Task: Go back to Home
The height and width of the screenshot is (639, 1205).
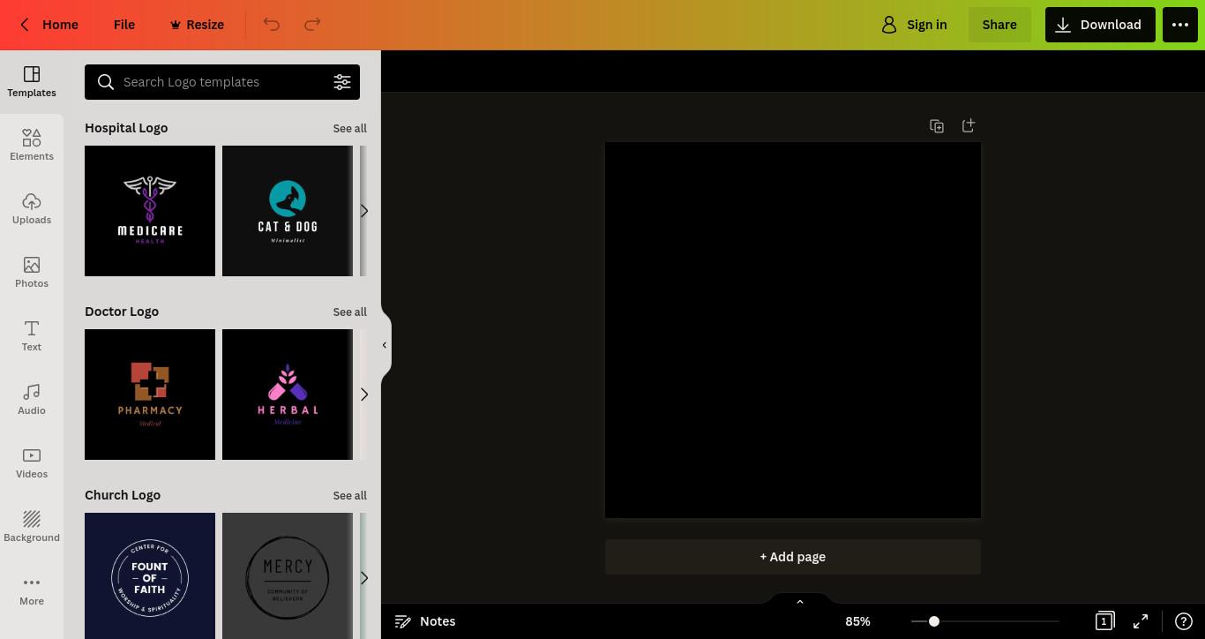Action: pos(49,25)
